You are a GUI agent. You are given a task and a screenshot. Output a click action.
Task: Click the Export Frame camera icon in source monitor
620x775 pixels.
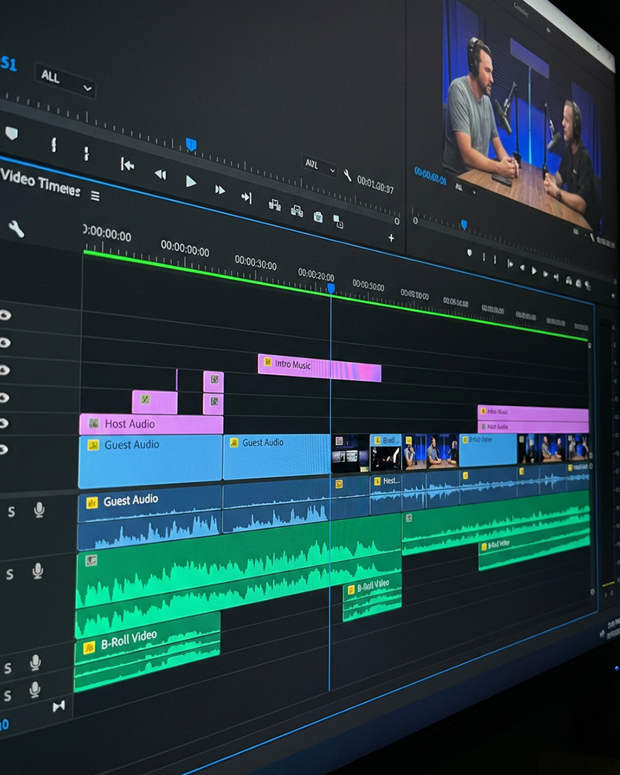tap(318, 216)
